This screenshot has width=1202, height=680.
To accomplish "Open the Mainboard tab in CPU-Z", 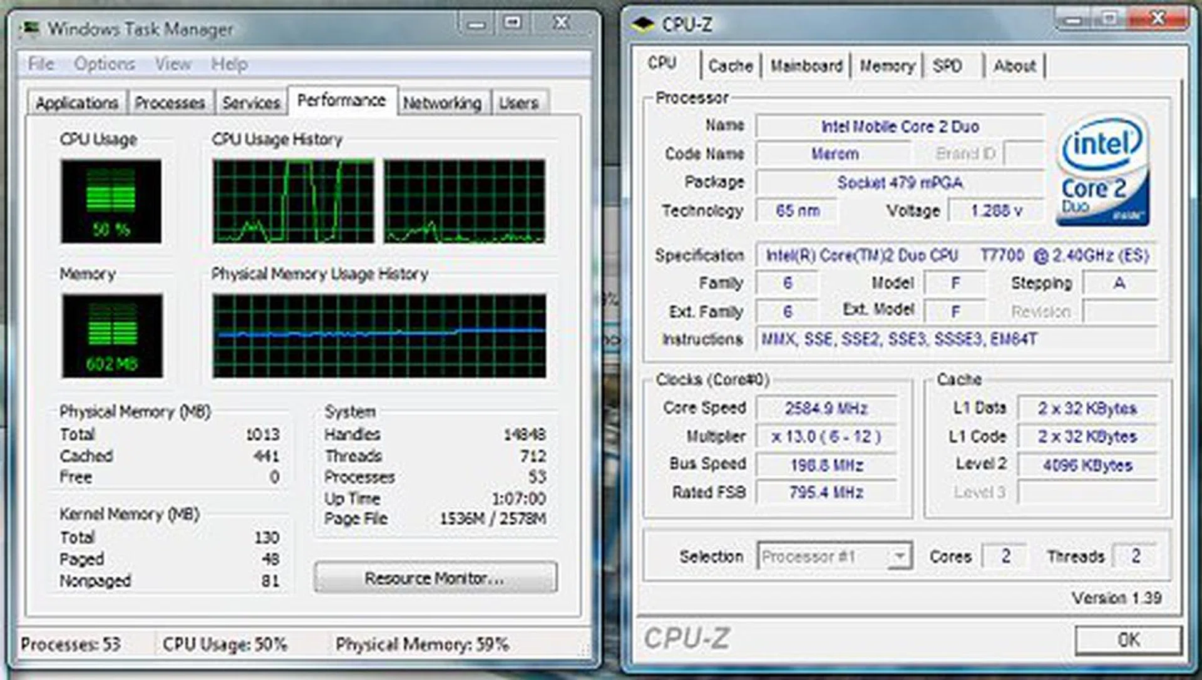I will click(x=806, y=65).
